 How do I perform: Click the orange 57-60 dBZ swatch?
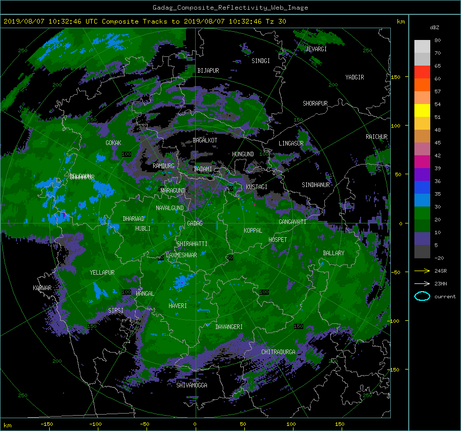[422, 85]
